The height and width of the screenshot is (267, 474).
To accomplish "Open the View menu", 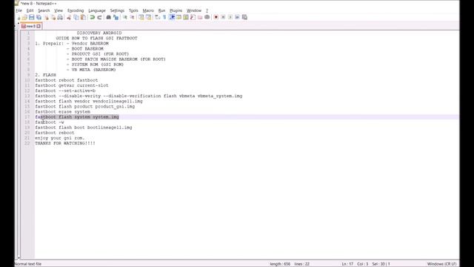I will [59, 10].
